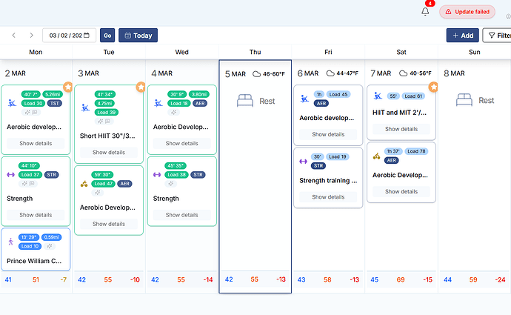Click the cycling icon on Tuesday's Aerobic workout
The height and width of the screenshot is (315, 511).
85,184
